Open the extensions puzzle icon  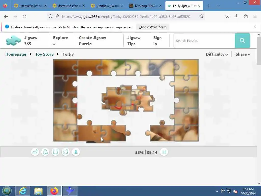click(246, 16)
